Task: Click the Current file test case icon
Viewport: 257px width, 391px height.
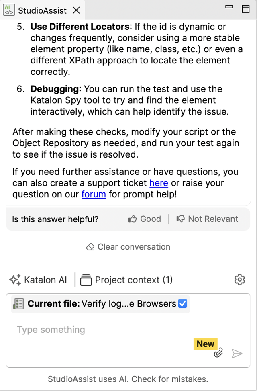Action: coord(18,304)
